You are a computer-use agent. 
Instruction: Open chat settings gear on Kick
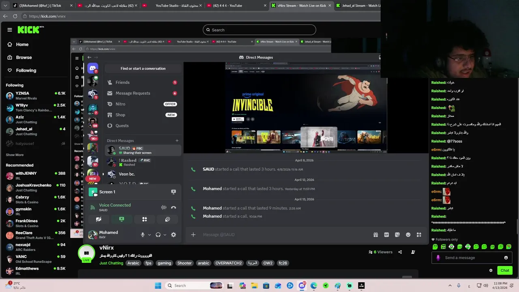click(491, 271)
